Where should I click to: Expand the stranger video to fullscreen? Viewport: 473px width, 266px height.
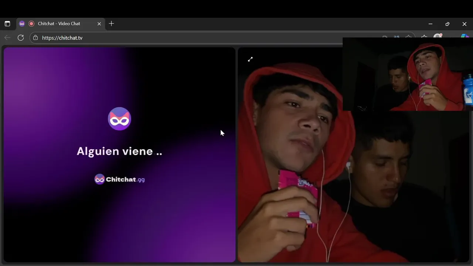pyautogui.click(x=250, y=59)
